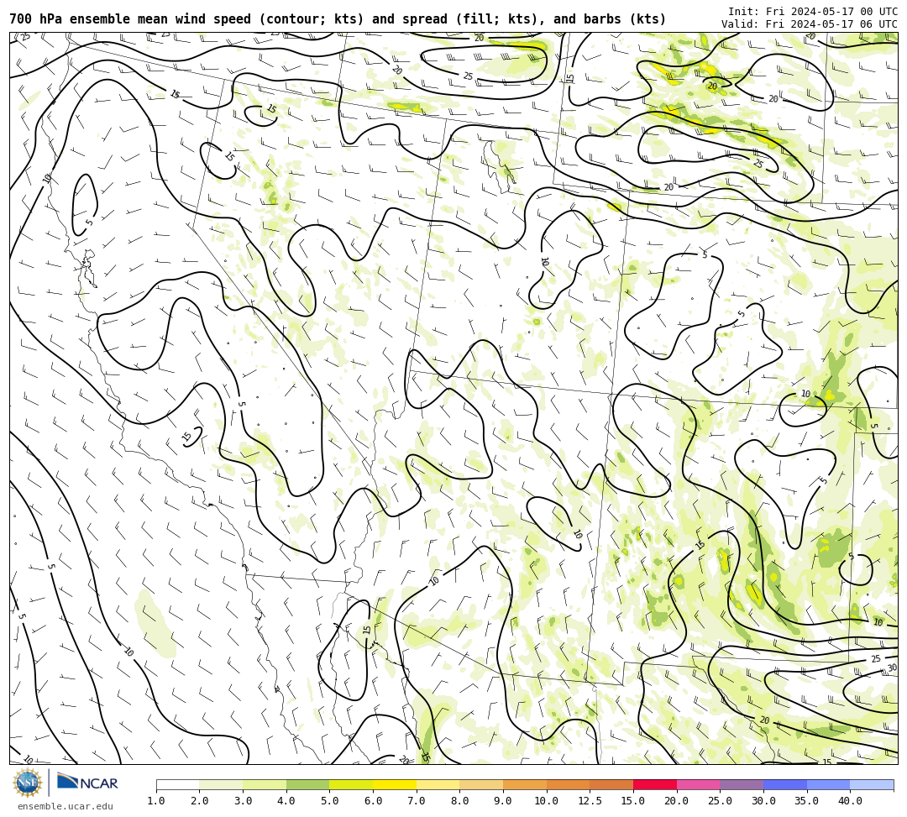Pick the green 4.0–5.0 colorbar swatch
This screenshot has height=817, width=907.
click(307, 784)
